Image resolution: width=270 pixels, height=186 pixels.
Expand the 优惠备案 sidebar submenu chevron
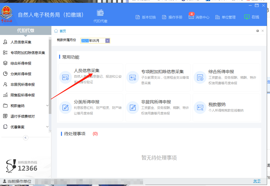click(47, 127)
